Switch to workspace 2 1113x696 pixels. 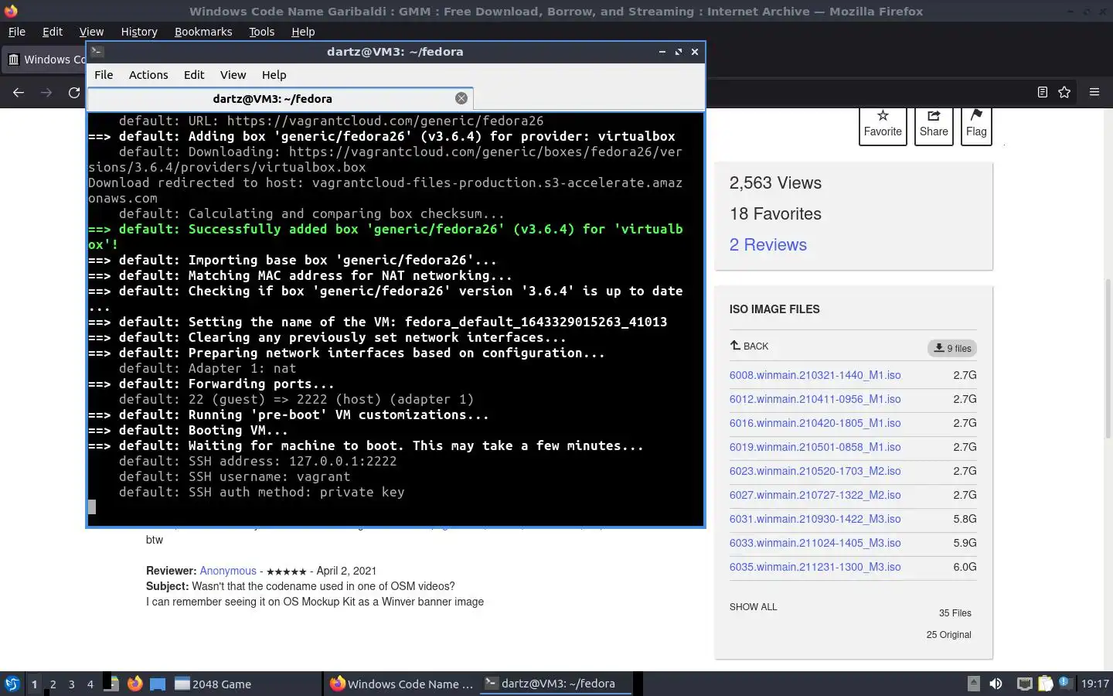click(x=53, y=684)
